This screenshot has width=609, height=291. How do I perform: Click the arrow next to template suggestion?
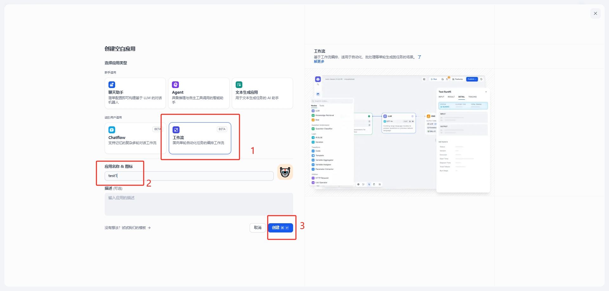[x=149, y=228]
